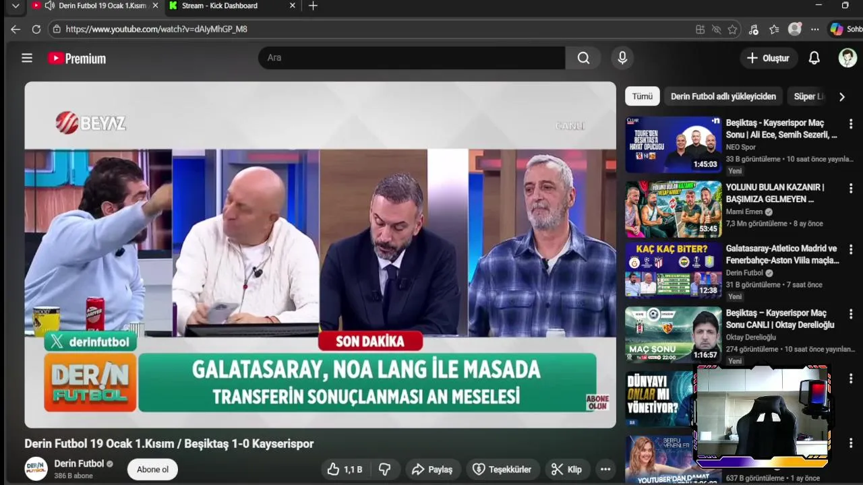Share the video via Paylaş
The width and height of the screenshot is (863, 485).
tap(432, 470)
